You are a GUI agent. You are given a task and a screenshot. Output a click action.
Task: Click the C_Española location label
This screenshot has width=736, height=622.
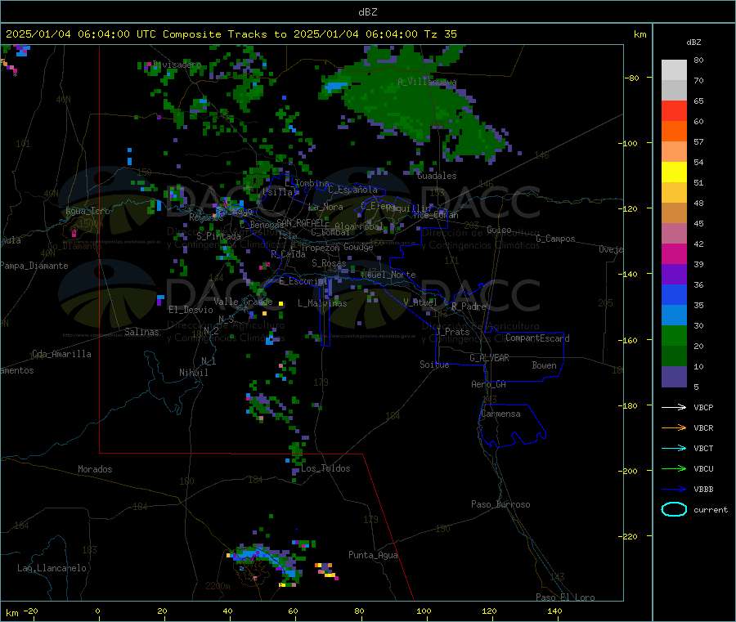352,190
